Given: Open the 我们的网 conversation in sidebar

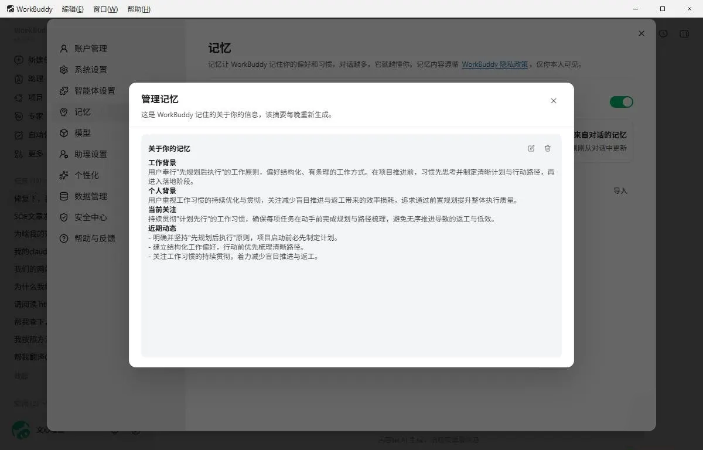Looking at the screenshot, I should point(30,269).
